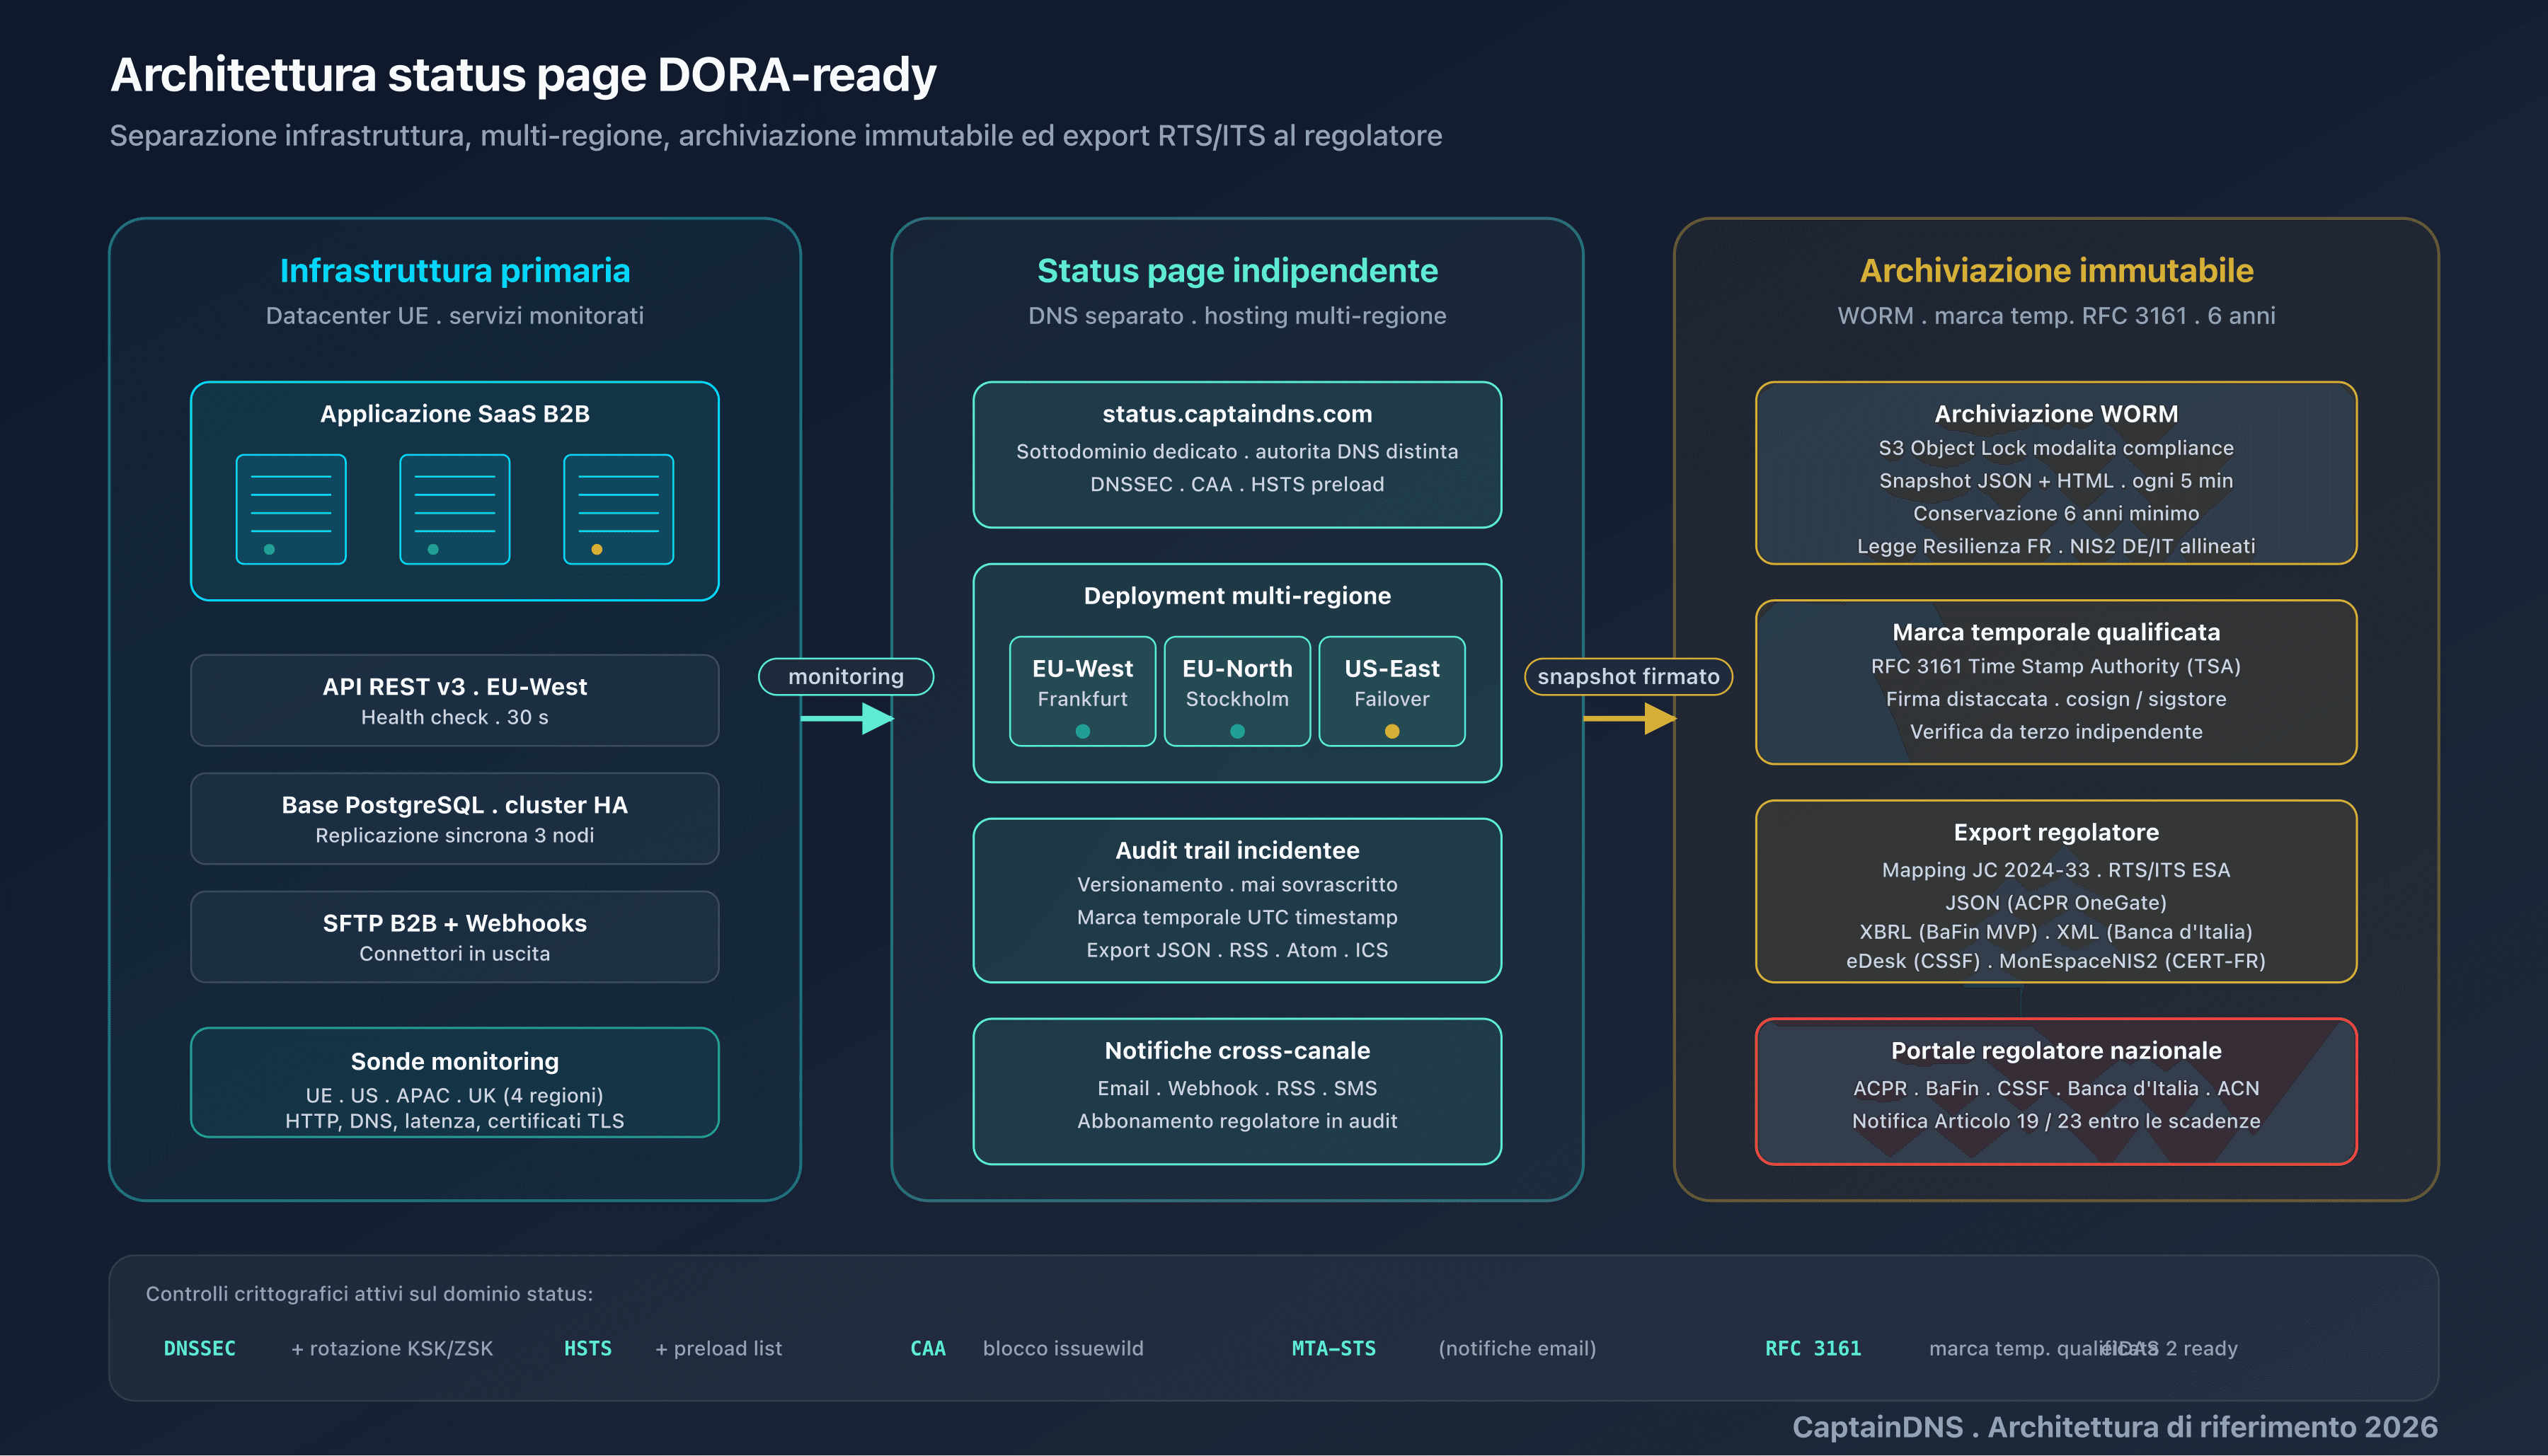Click the first server icon under Applicazione SaaS B2B
This screenshot has height=1456, width=2548.
(x=291, y=509)
